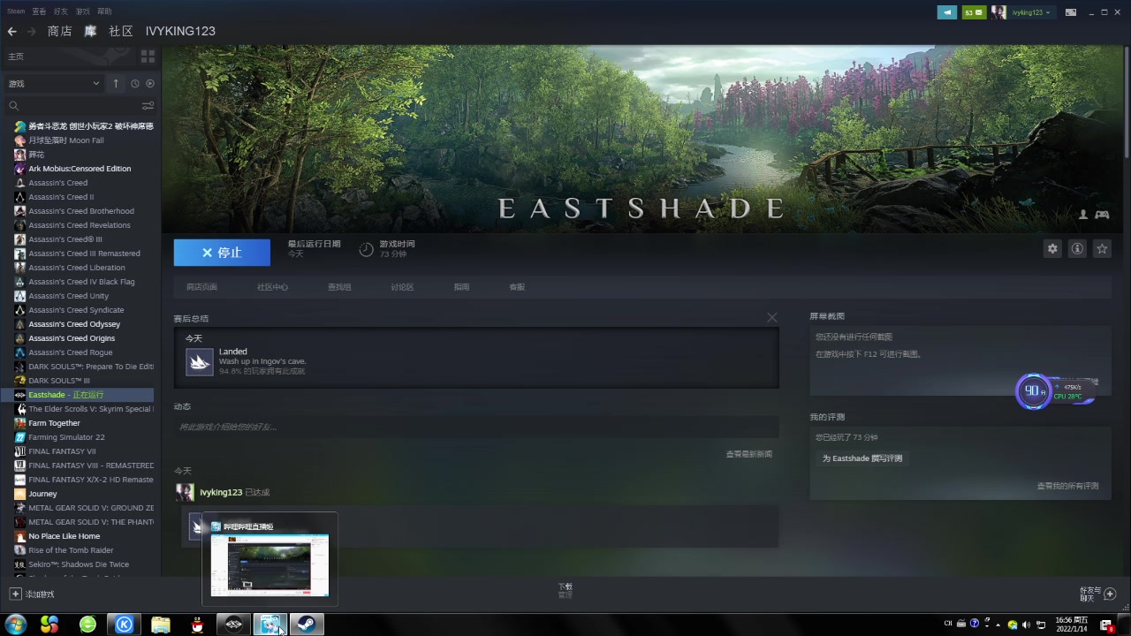Open the 库 tab

pyautogui.click(x=90, y=31)
